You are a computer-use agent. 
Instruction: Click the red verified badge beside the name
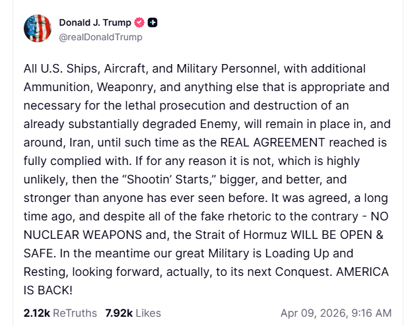139,22
